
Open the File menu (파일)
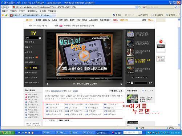5,11
